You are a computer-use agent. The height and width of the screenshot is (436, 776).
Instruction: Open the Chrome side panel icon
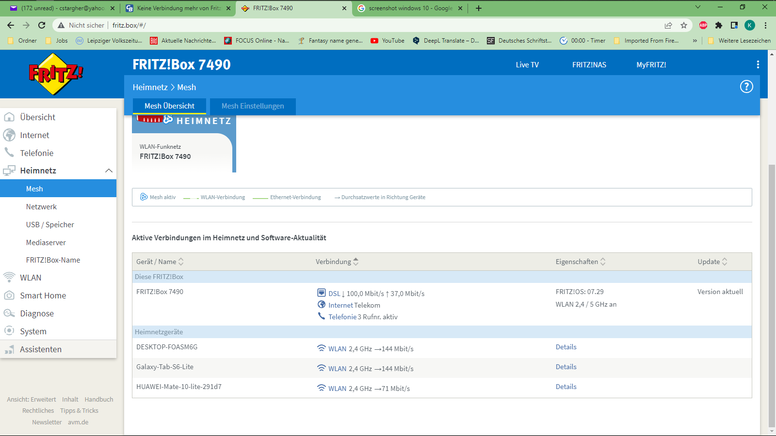(734, 25)
